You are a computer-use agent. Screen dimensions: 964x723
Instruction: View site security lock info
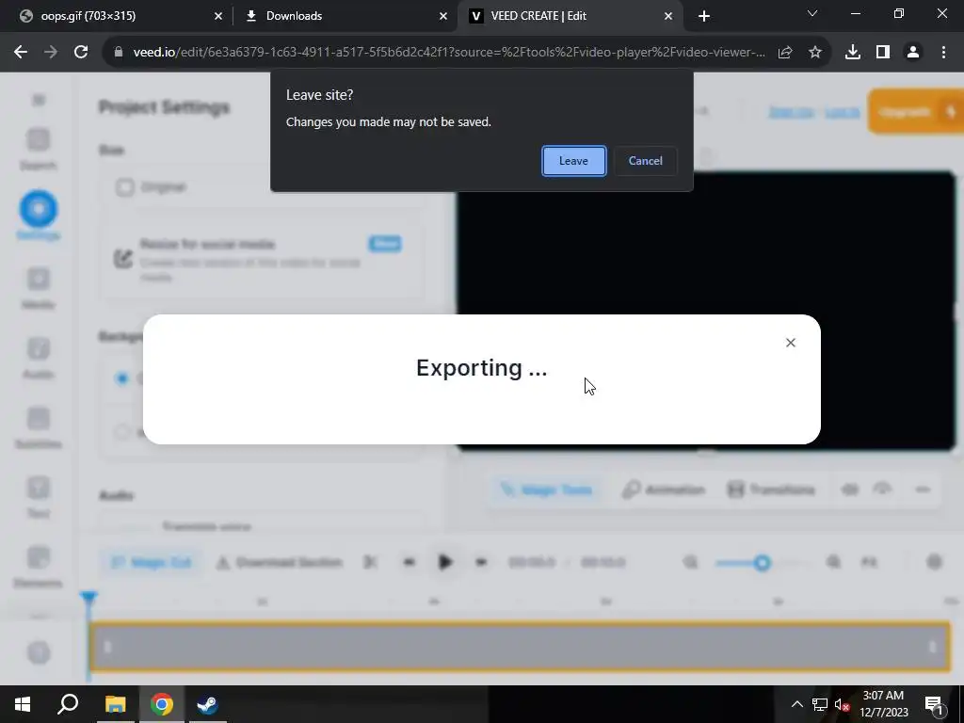(118, 53)
